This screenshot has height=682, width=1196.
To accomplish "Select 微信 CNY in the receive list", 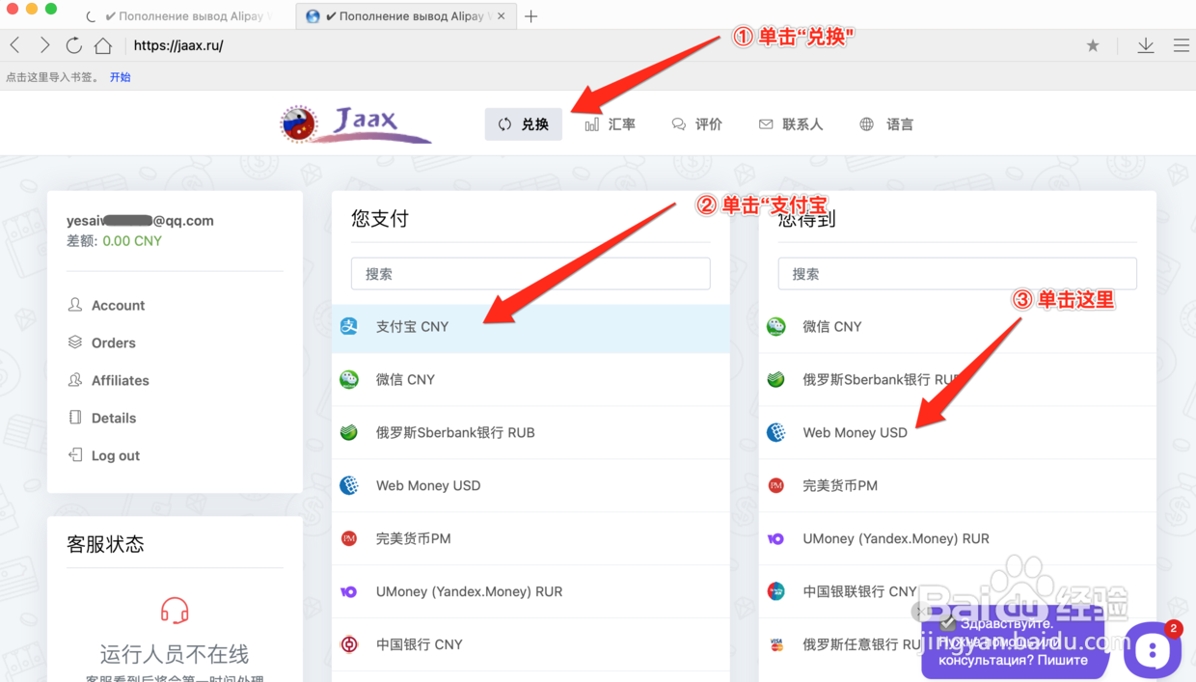I will click(957, 326).
